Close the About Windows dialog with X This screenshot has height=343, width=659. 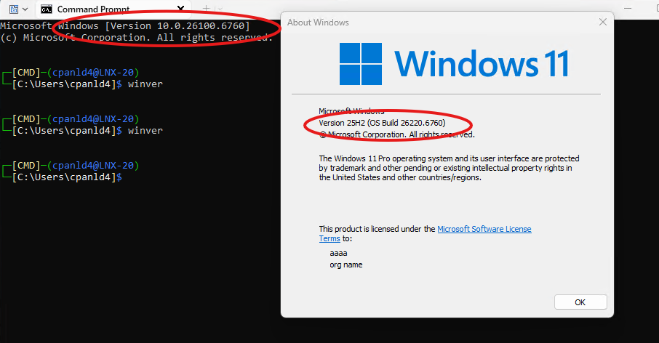coord(602,22)
